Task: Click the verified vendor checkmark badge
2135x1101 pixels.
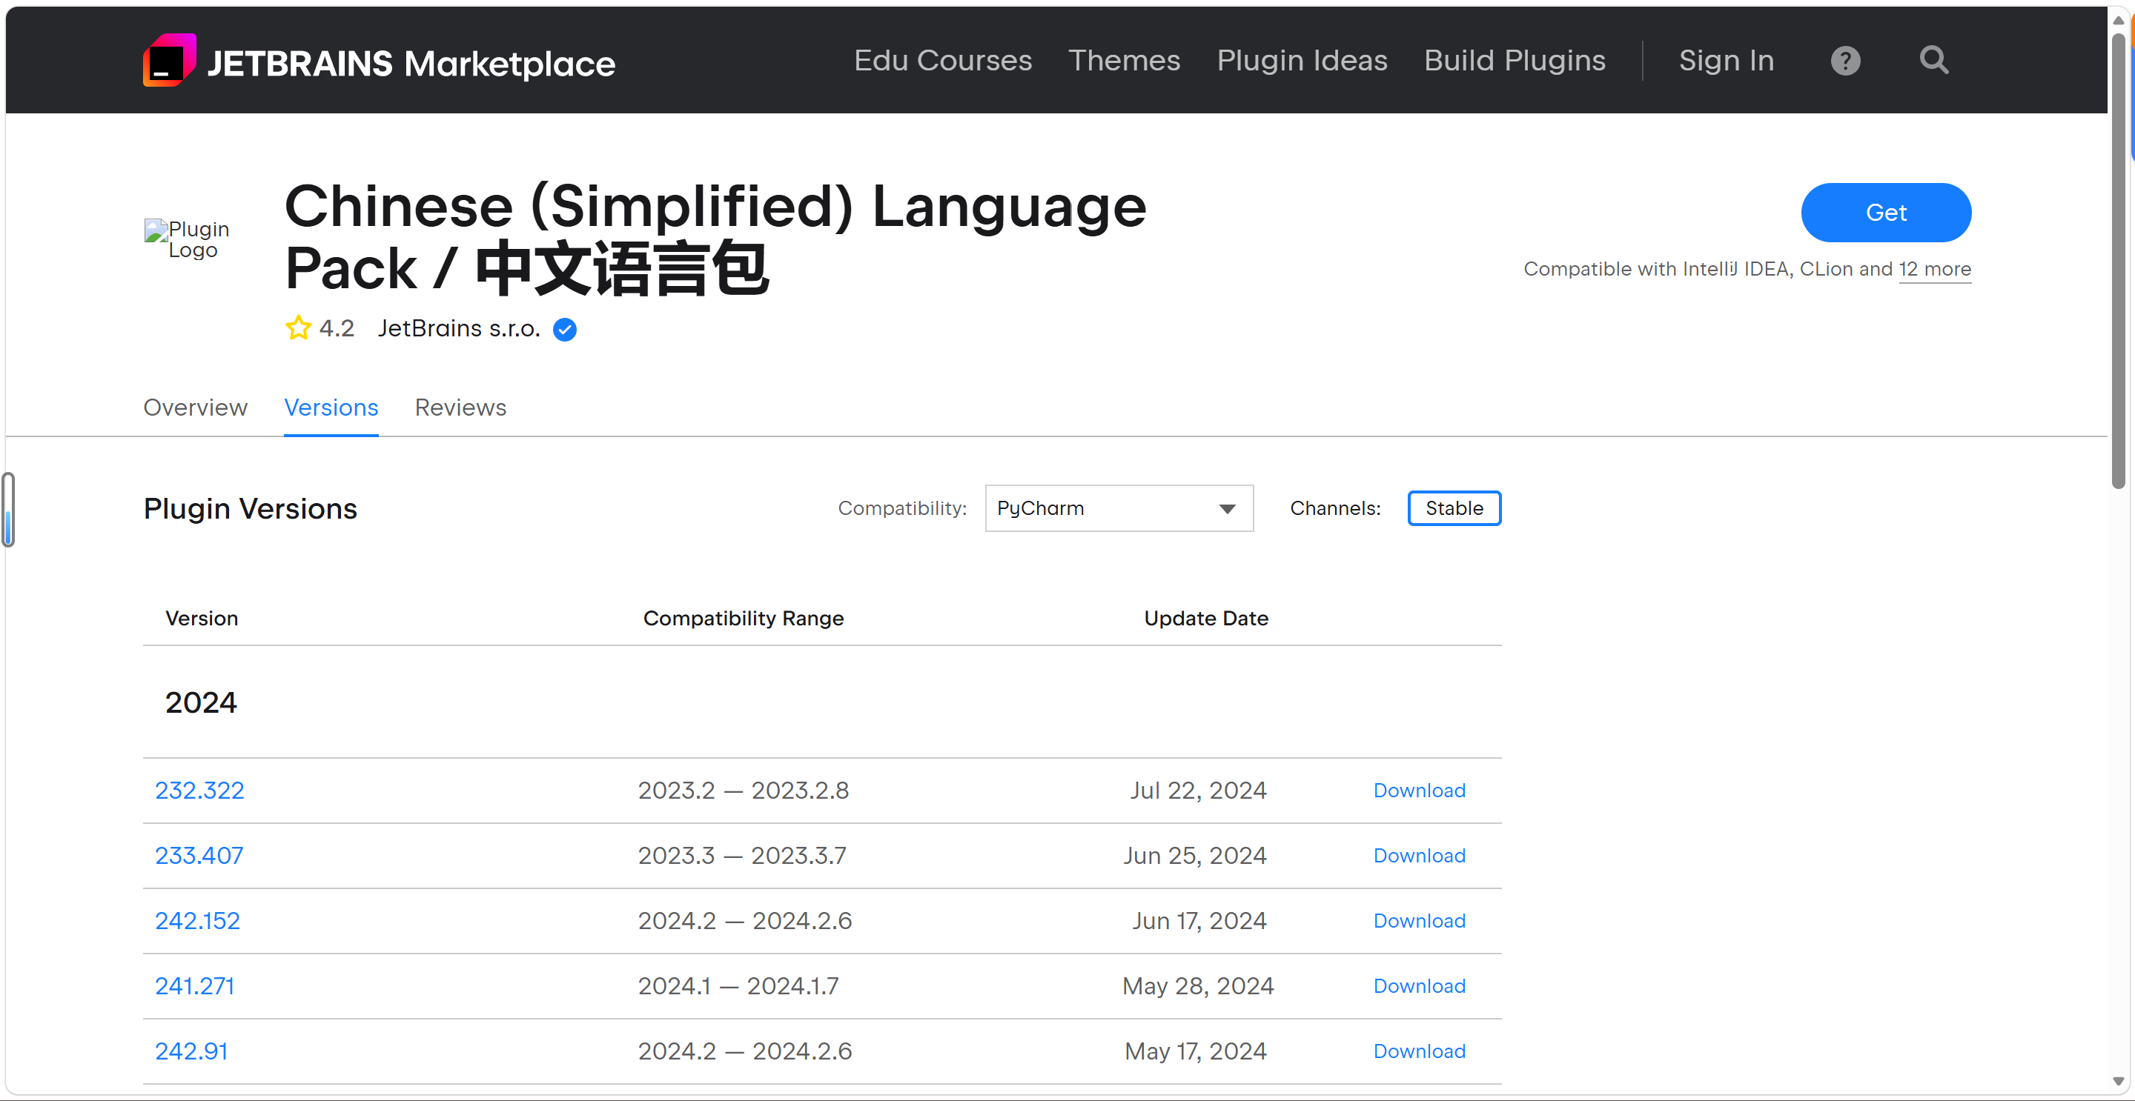Action: click(565, 330)
